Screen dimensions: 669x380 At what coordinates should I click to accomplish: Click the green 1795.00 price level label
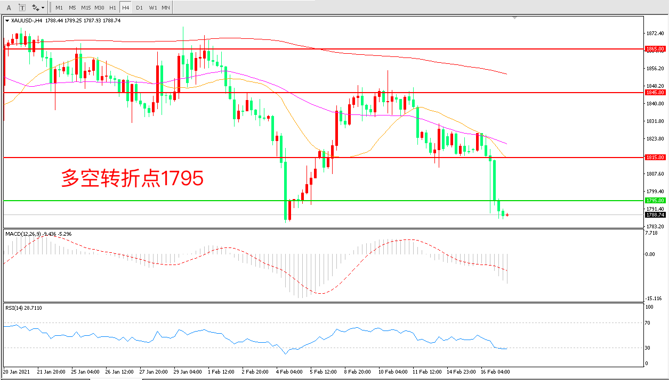tap(655, 201)
